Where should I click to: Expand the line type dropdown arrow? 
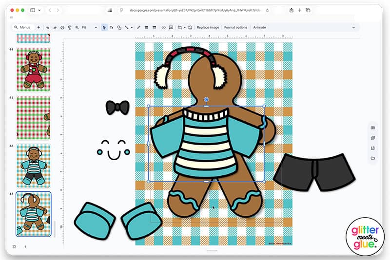[x=132, y=28]
